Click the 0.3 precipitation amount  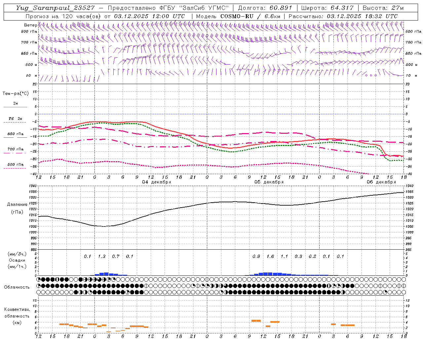[298, 256]
